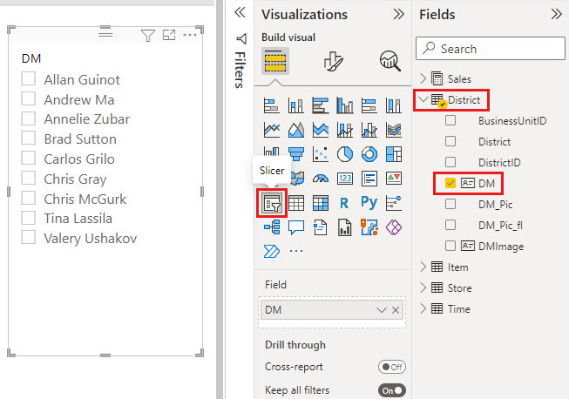This screenshot has width=569, height=399.
Task: Uncheck the DM field checkbox
Action: (450, 183)
